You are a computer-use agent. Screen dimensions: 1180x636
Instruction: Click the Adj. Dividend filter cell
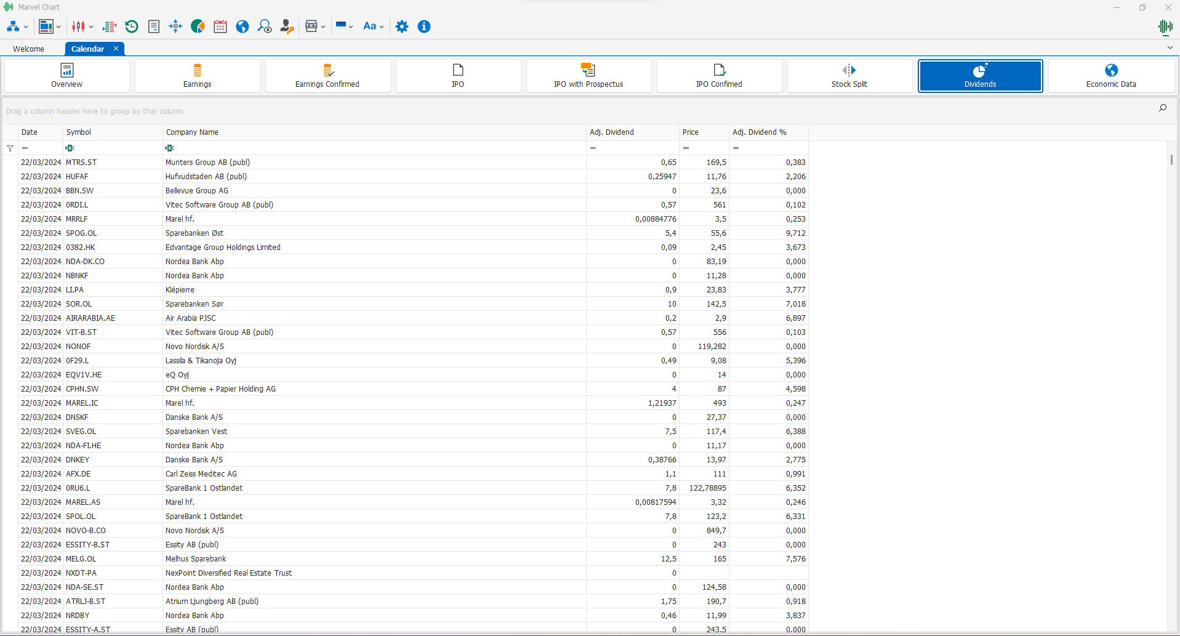(633, 148)
